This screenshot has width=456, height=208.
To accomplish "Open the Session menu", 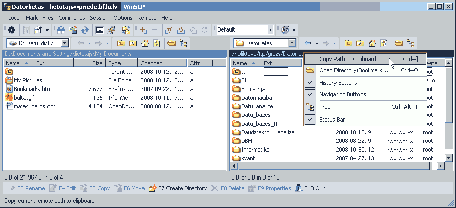I will (99, 18).
